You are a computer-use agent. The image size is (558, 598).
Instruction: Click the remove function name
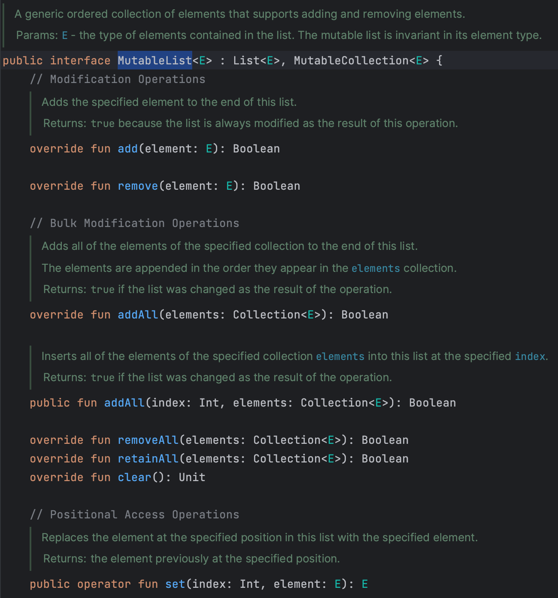(138, 186)
